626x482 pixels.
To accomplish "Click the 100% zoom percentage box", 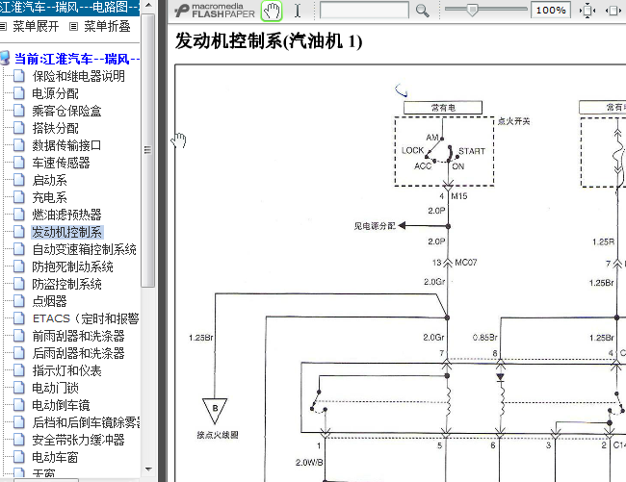I will pyautogui.click(x=551, y=11).
